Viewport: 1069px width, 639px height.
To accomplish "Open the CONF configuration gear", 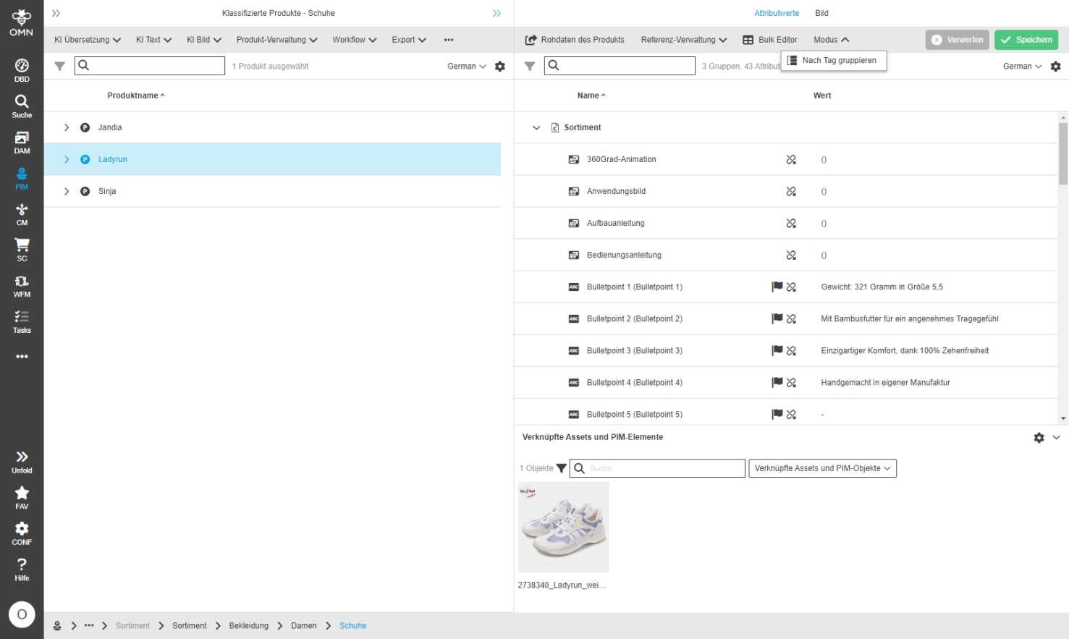I will [22, 533].
